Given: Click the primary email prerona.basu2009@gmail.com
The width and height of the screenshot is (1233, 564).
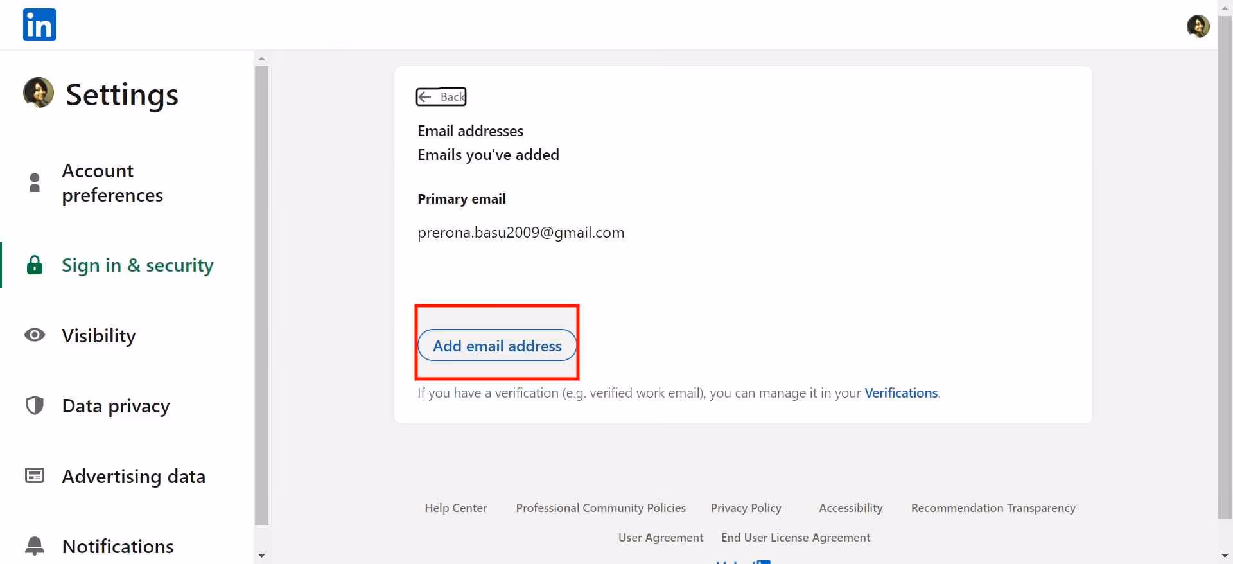Looking at the screenshot, I should (x=521, y=233).
